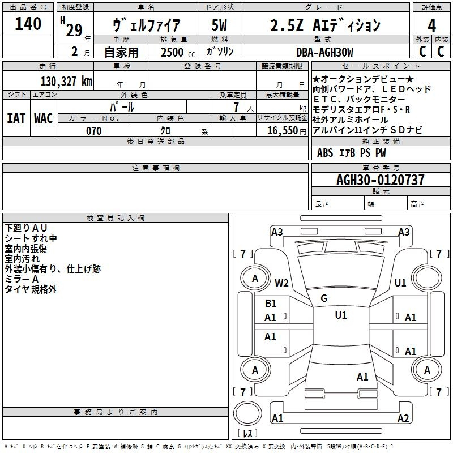Select door type 5W

219,25
